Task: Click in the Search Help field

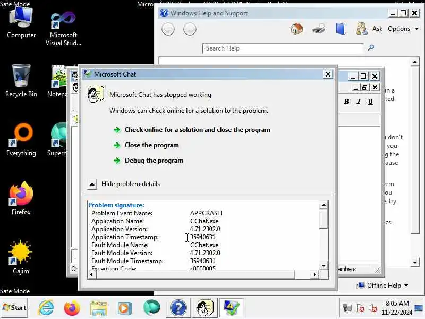Action: [283, 48]
